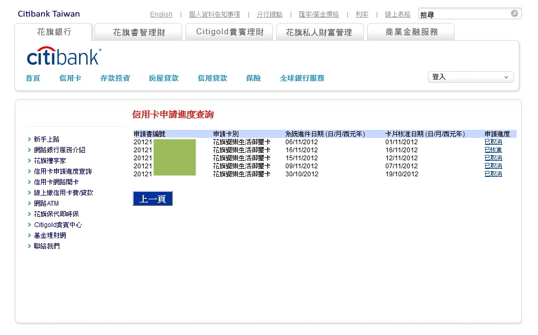Open the 線上表格 online forms link

click(x=397, y=14)
